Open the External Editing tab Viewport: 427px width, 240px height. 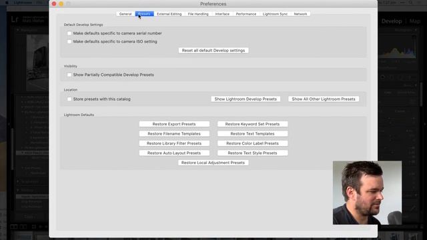169,14
